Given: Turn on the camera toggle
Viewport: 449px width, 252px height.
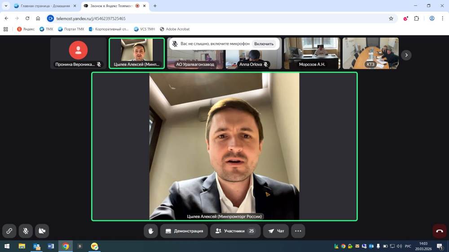Looking at the screenshot, I should [x=42, y=231].
